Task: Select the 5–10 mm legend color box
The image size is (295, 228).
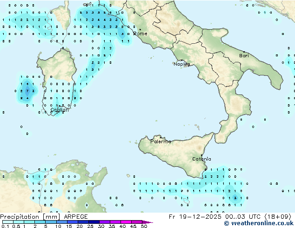Action: pos(51,222)
